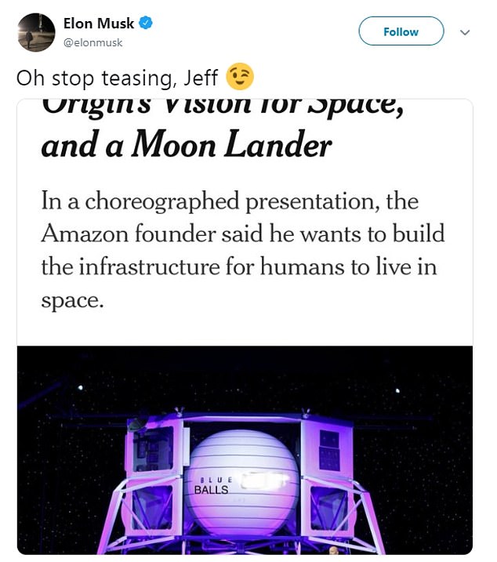This screenshot has width=497, height=562.
Task: Click the winking face emoji
Action: [x=240, y=77]
